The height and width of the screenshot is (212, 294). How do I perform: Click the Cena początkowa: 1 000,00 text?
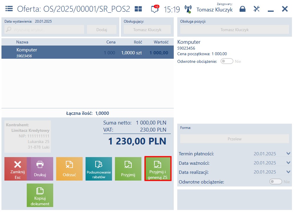coord(202,54)
